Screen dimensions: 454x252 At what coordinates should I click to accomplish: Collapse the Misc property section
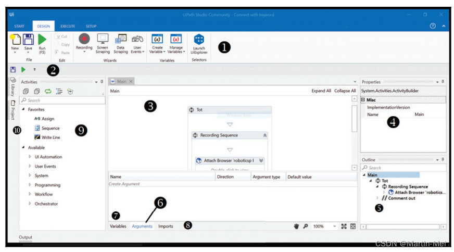pos(363,99)
